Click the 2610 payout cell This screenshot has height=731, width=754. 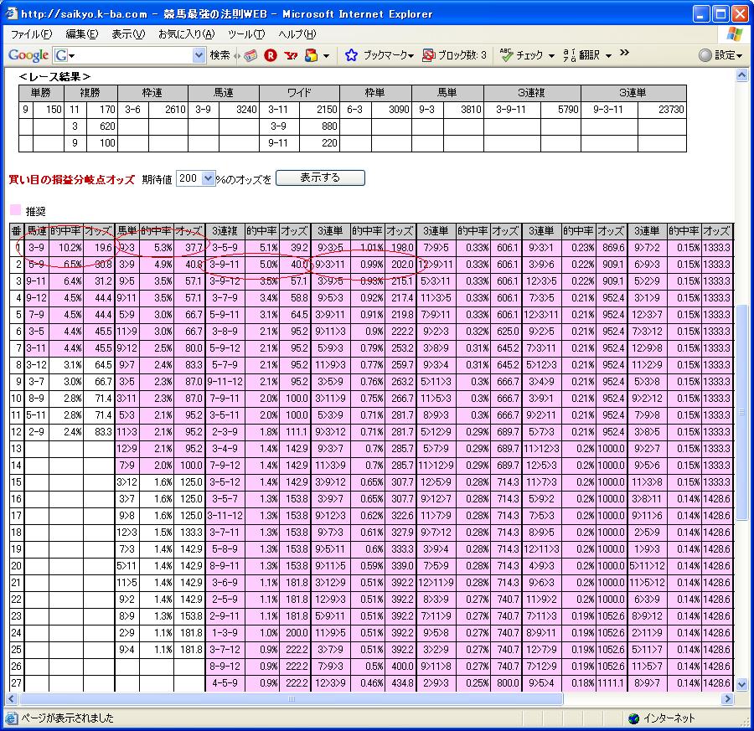tap(168, 110)
